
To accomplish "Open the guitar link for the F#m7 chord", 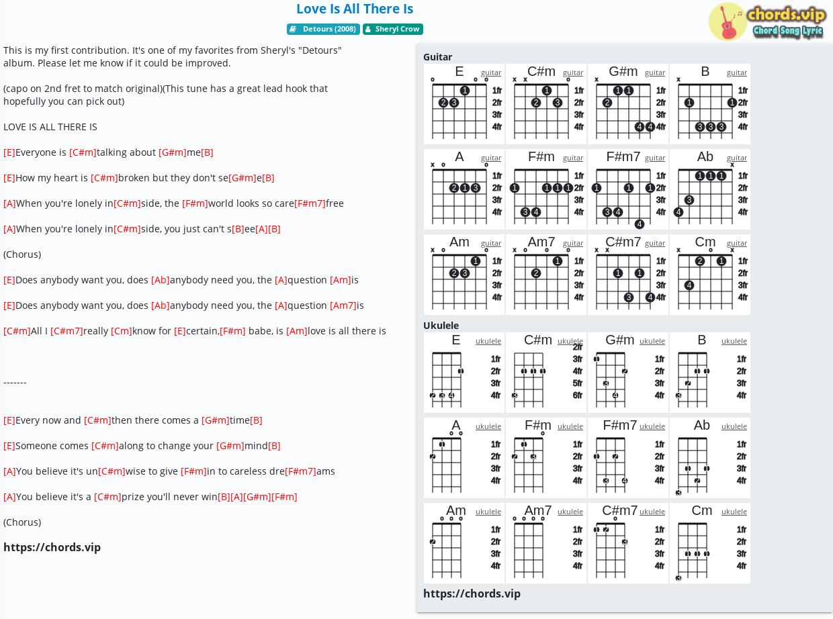I will coord(655,158).
